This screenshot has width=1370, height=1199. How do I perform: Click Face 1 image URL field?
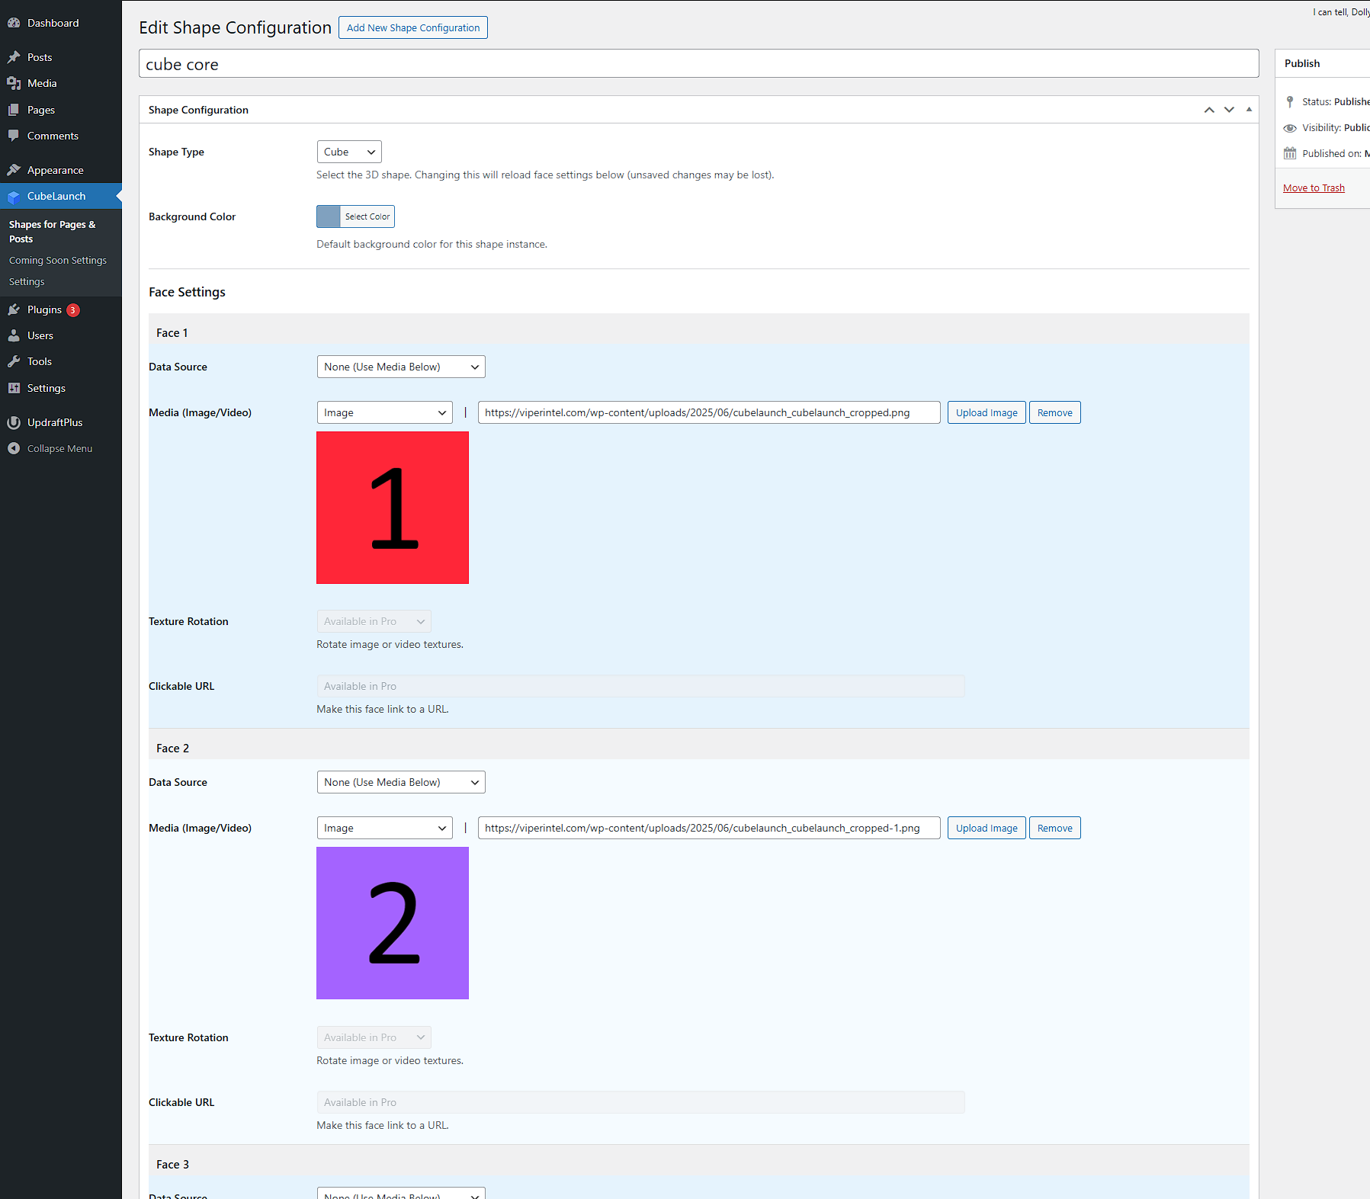709,412
